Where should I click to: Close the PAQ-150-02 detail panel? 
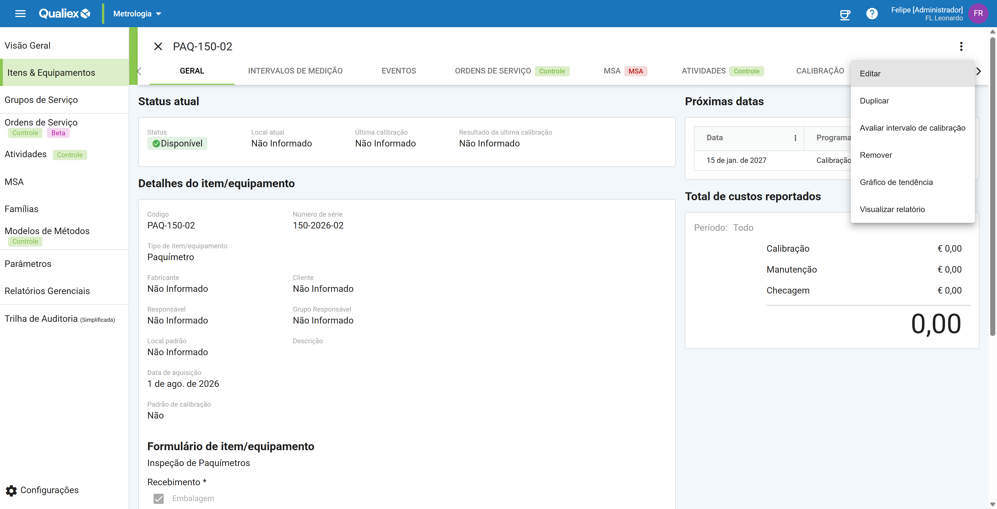[x=158, y=46]
